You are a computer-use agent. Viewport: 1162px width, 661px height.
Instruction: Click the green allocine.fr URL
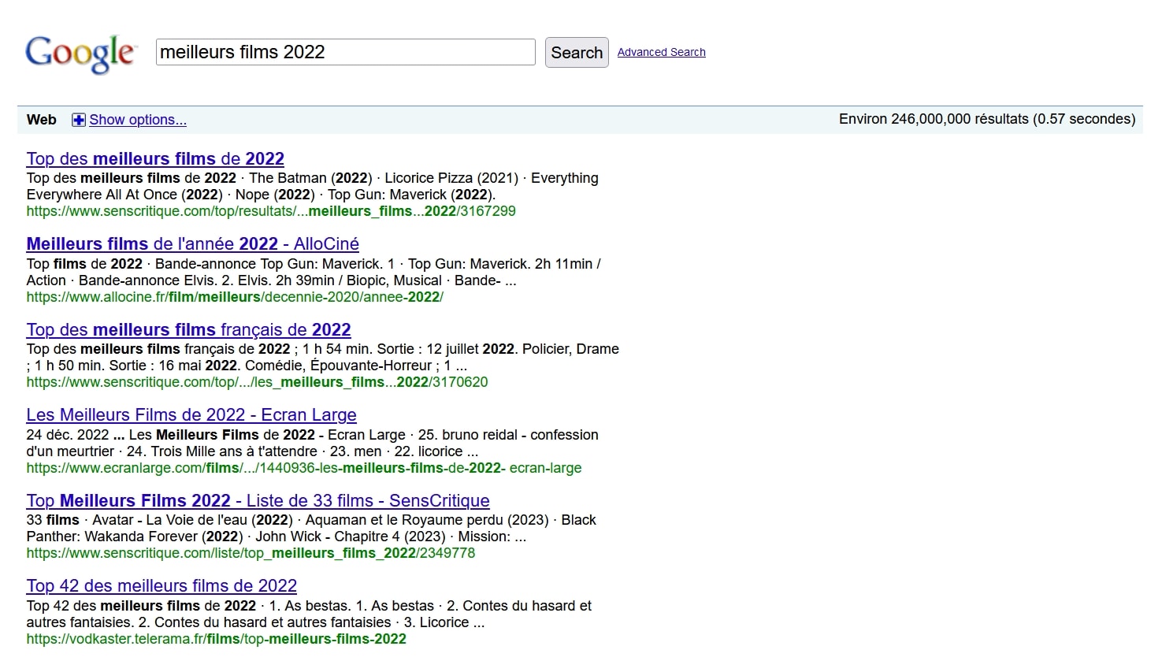235,297
